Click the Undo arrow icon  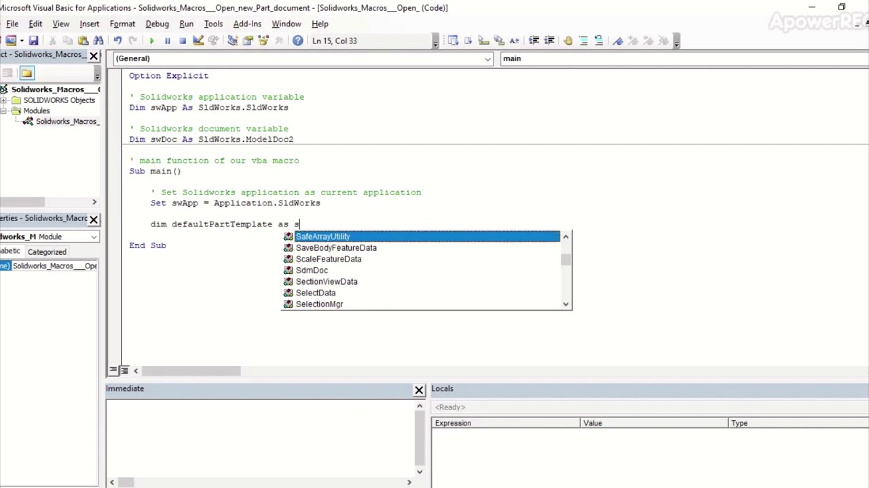click(x=117, y=41)
